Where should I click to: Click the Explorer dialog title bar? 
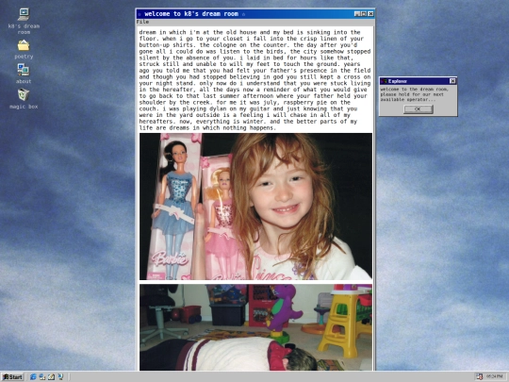coord(419,81)
